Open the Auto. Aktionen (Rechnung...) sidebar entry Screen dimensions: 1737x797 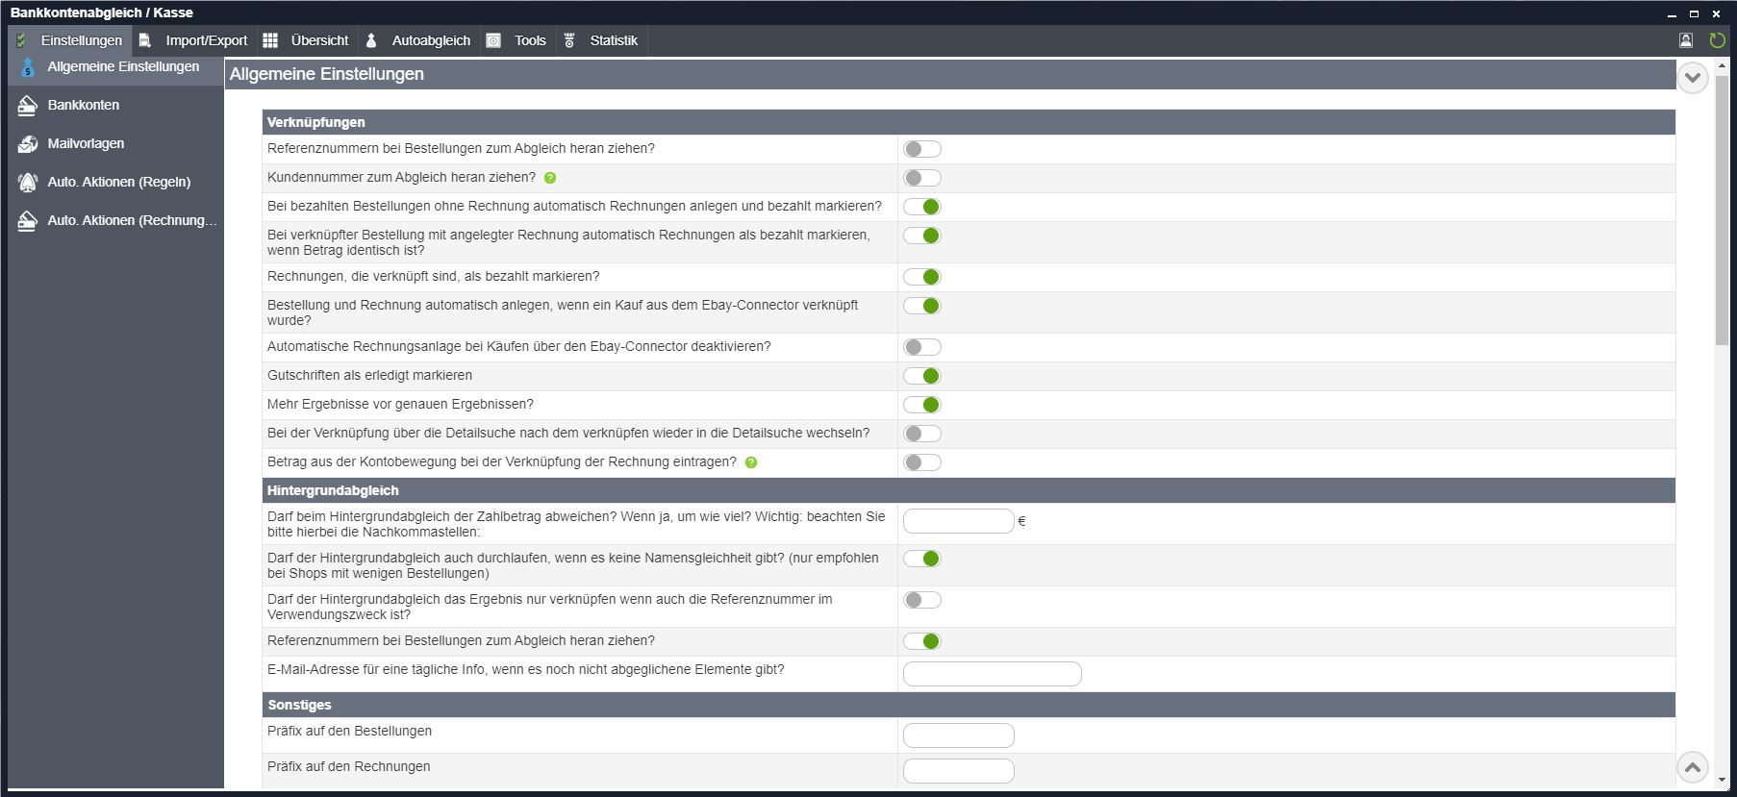pyautogui.click(x=131, y=220)
